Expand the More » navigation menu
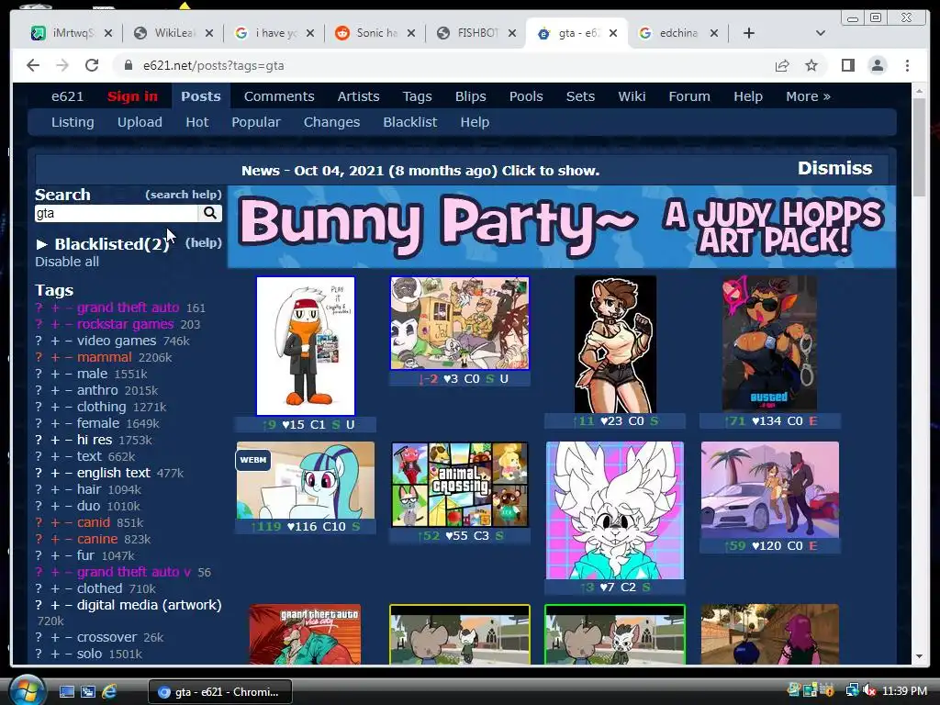The height and width of the screenshot is (705, 940). [x=808, y=96]
